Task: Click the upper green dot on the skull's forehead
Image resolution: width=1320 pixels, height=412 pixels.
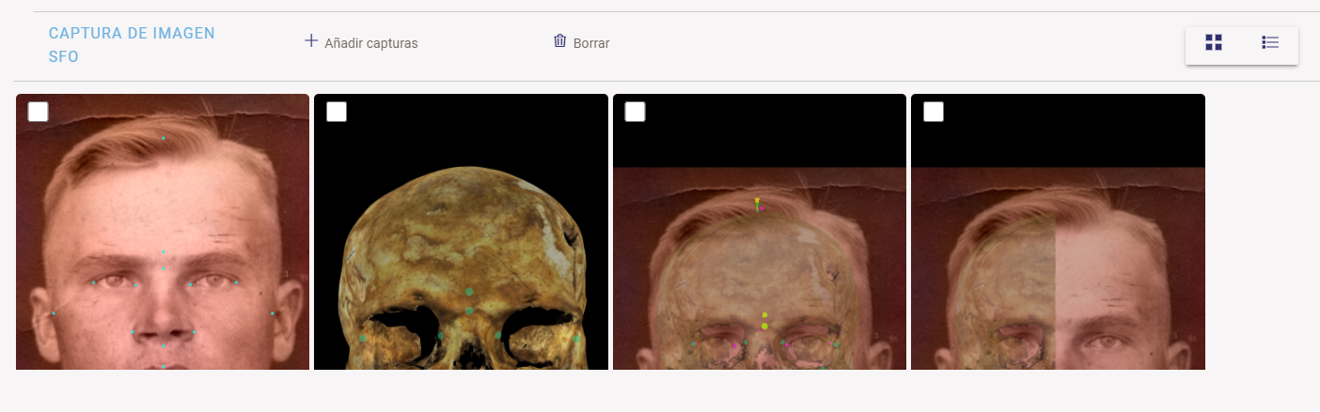Action: (x=469, y=292)
